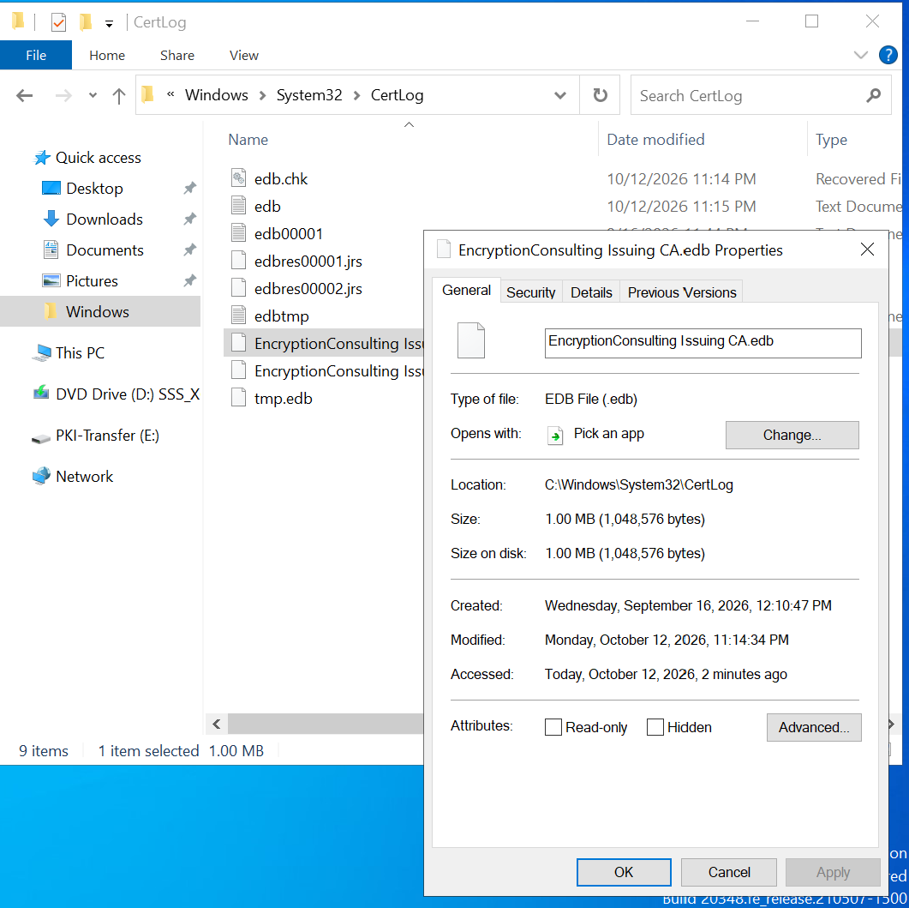Click pin icon next to Desktop

click(189, 188)
